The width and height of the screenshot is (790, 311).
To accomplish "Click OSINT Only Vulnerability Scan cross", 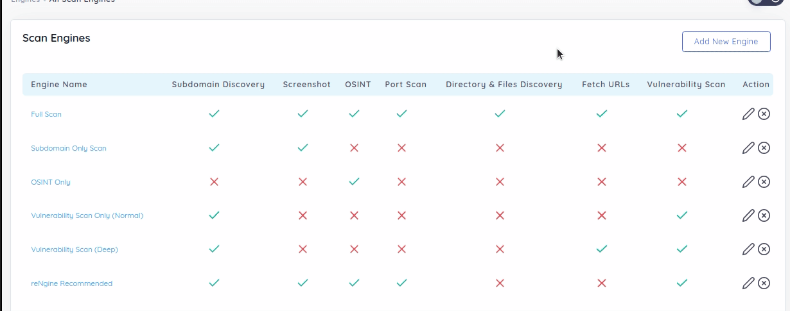I will pos(682,182).
